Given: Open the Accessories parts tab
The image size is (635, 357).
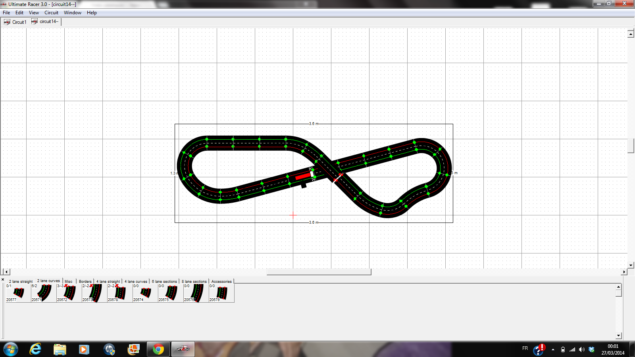Looking at the screenshot, I should [x=221, y=282].
